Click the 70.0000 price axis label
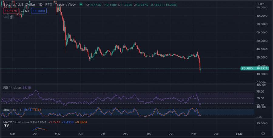This screenshot has height=138, width=273. pyautogui.click(x=262, y=24)
